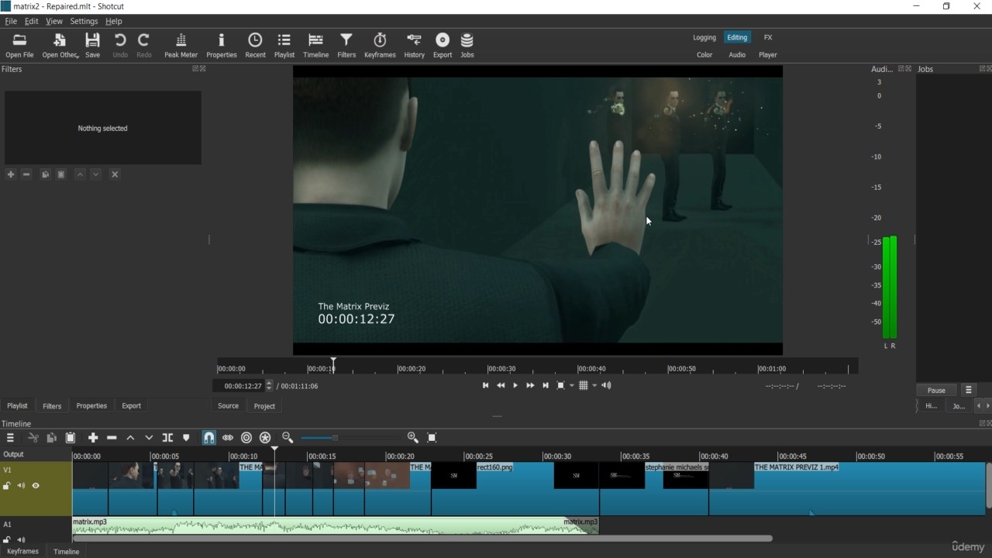This screenshot has width=992, height=558.
Task: Skip to the previous point in the player
Action: tap(486, 385)
